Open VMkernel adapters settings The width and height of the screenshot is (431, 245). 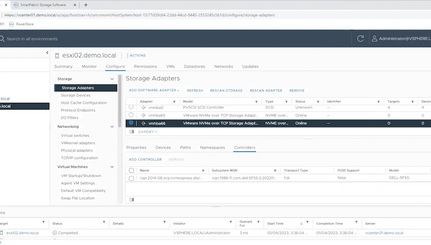point(78,143)
